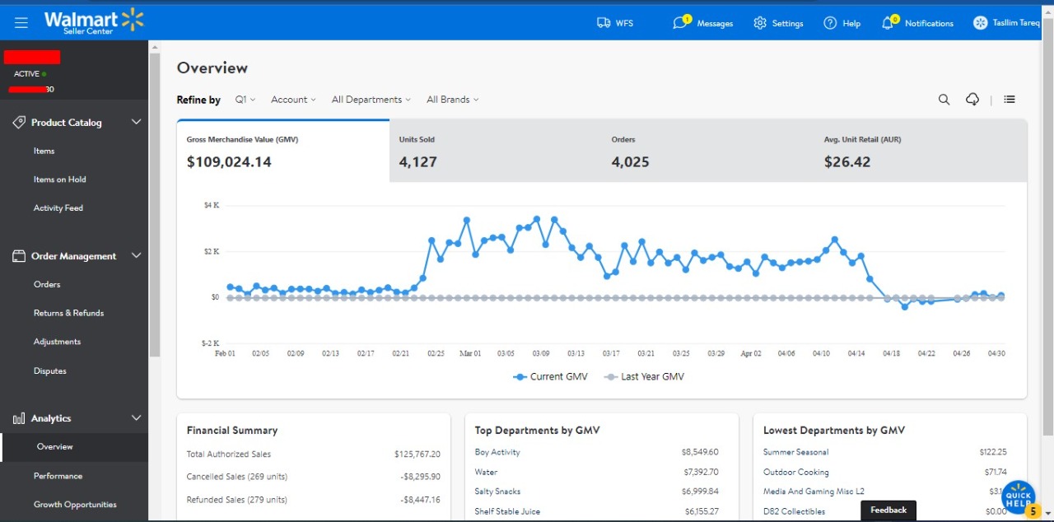Open Growth Opportunities
This screenshot has width=1054, height=522.
coord(74,505)
